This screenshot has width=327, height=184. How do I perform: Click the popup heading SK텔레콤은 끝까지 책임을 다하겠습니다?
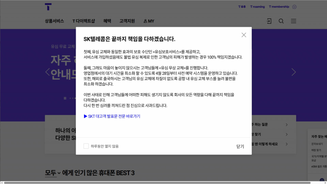[129, 39]
